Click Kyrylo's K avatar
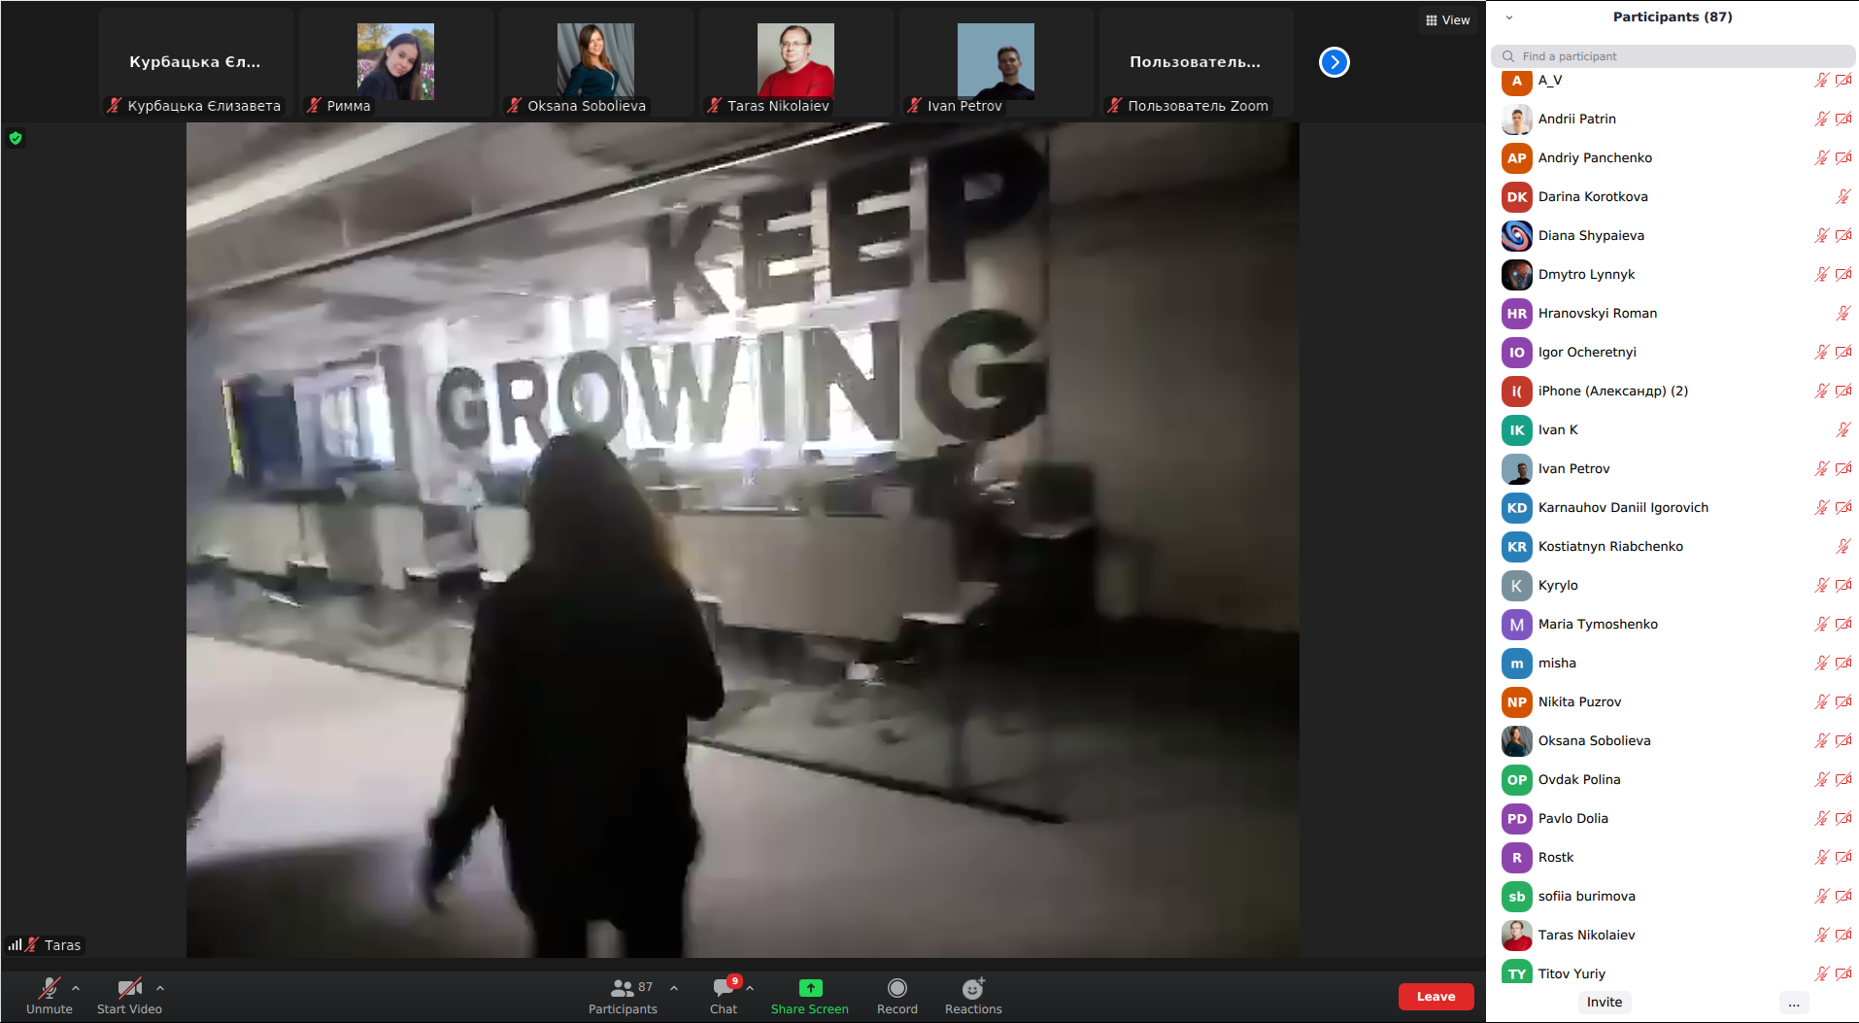The height and width of the screenshot is (1023, 1859). 1516,585
